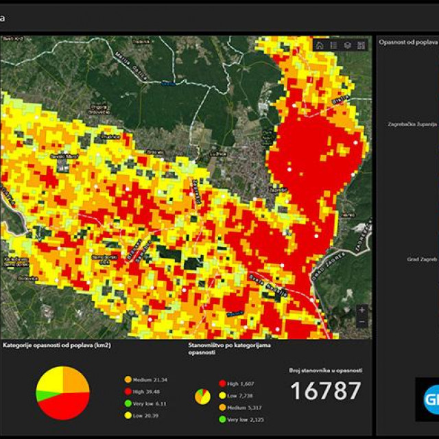Click the large flood hazard pie chart
This screenshot has width=439, height=439.
click(x=62, y=393)
